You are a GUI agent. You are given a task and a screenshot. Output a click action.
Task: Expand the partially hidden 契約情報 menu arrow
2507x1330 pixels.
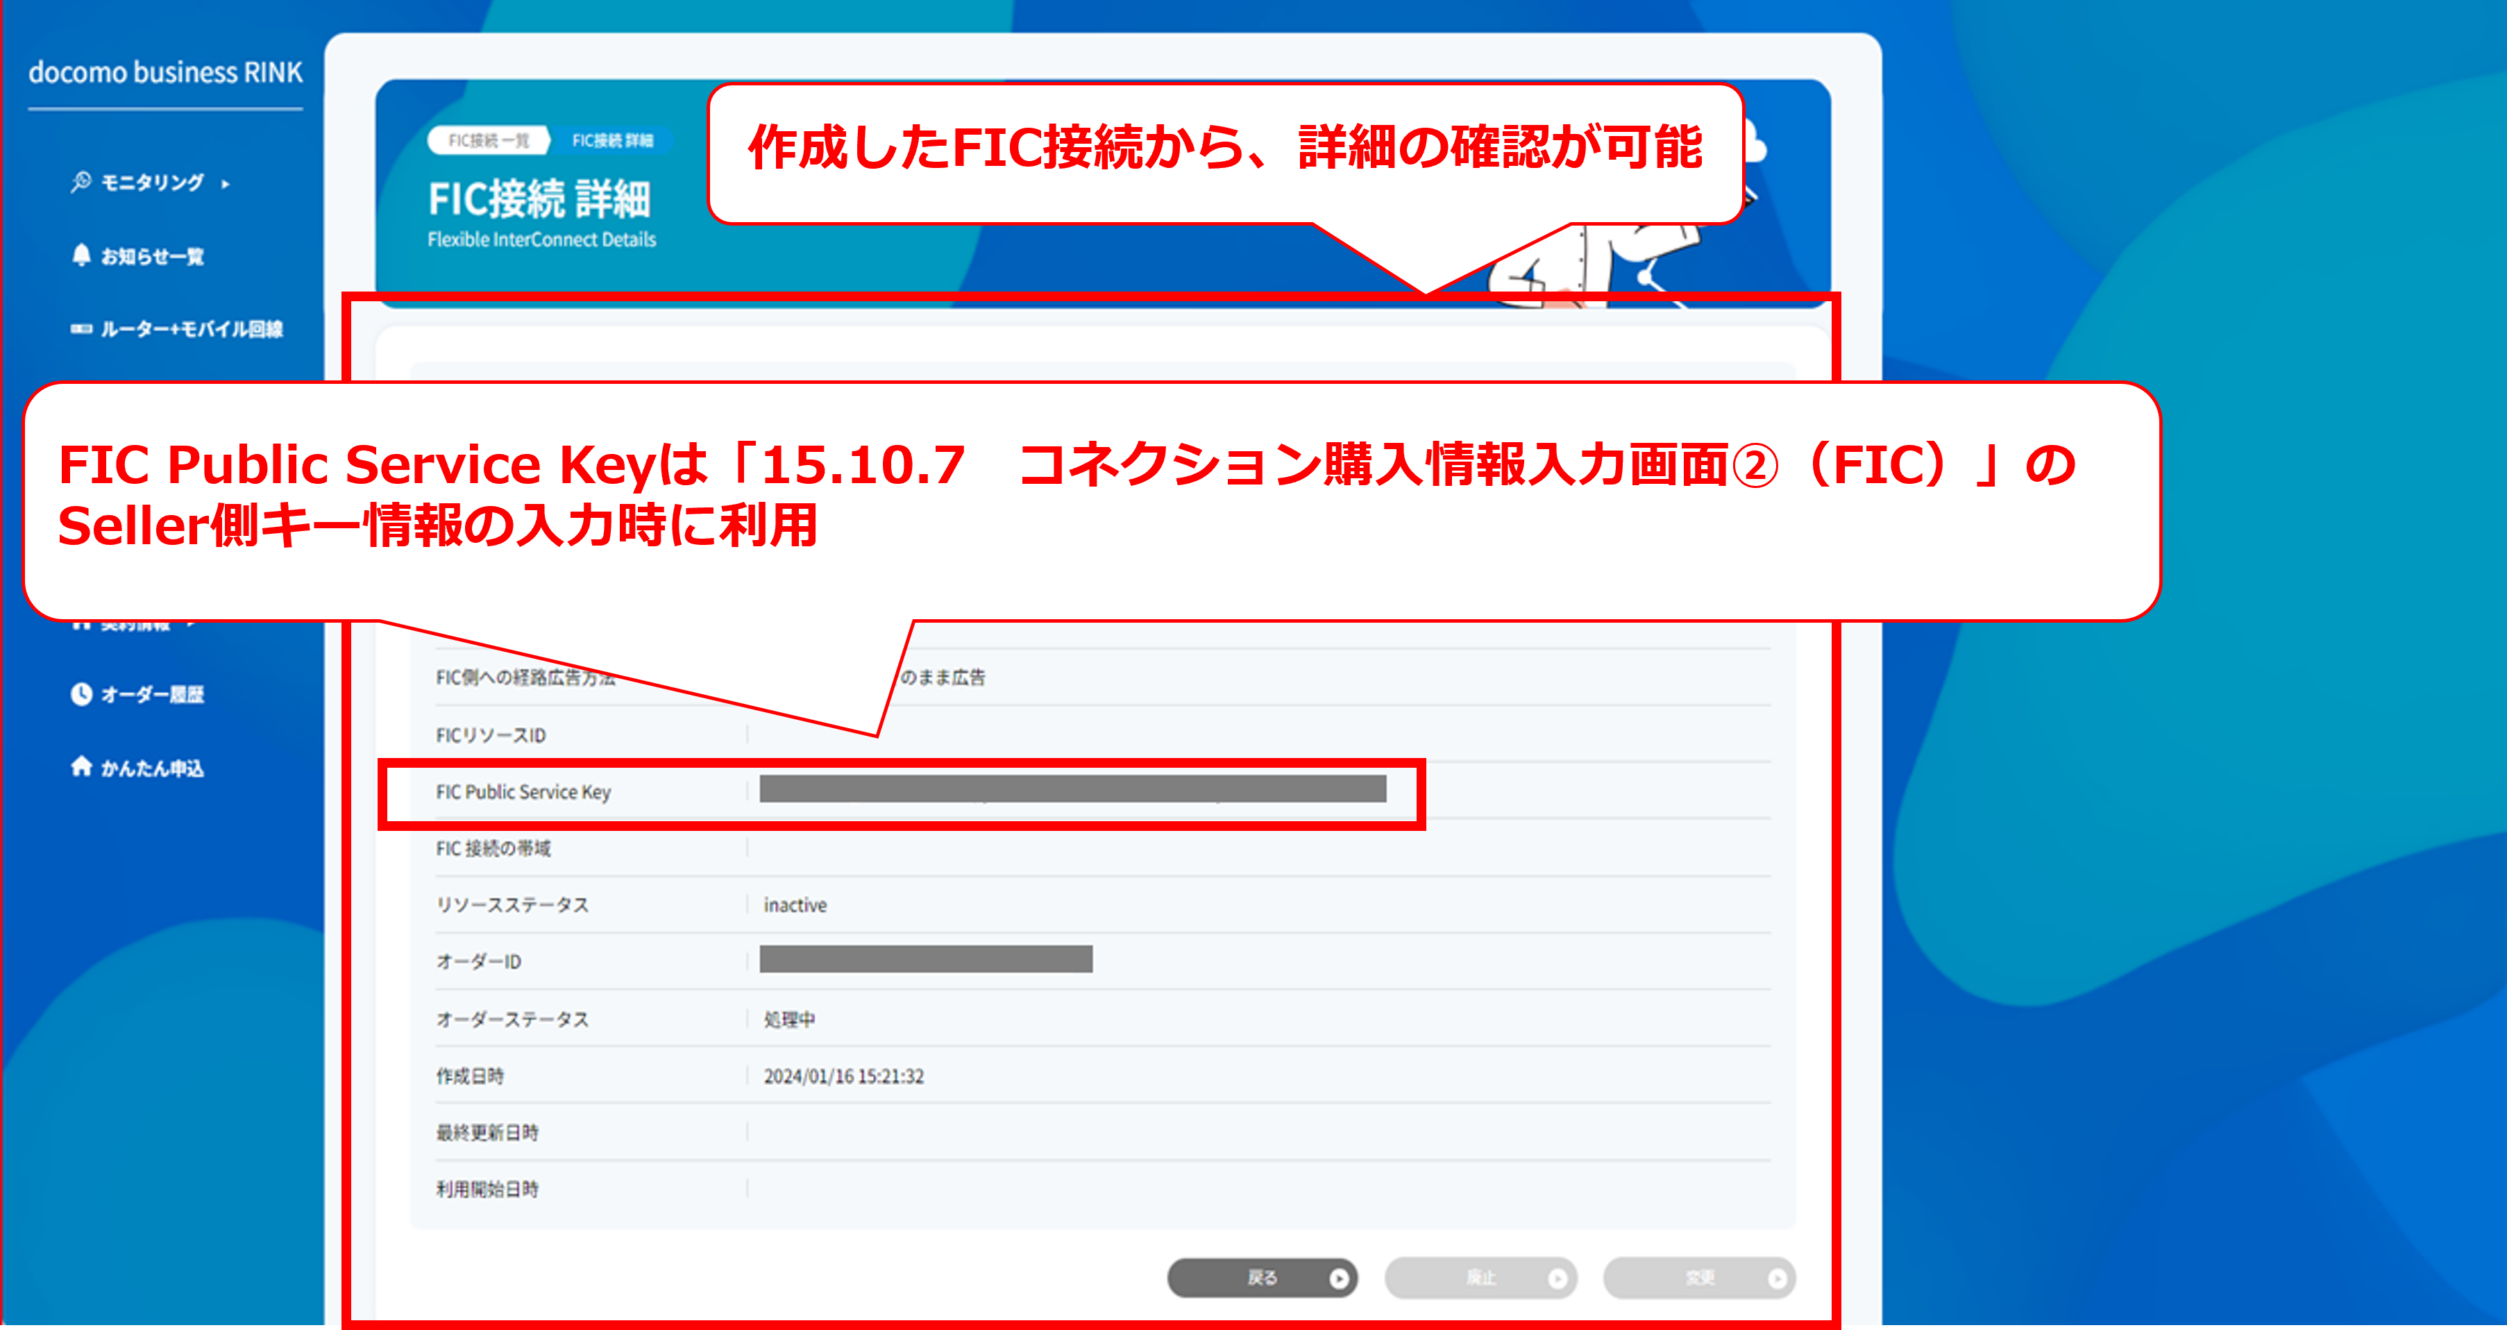(191, 625)
